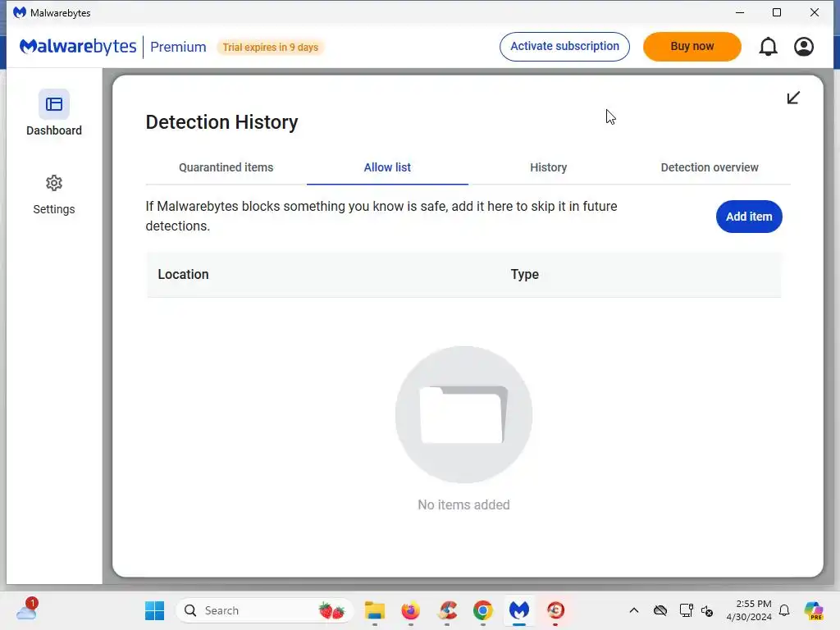Minimize the Malwarebytes window

click(x=740, y=12)
